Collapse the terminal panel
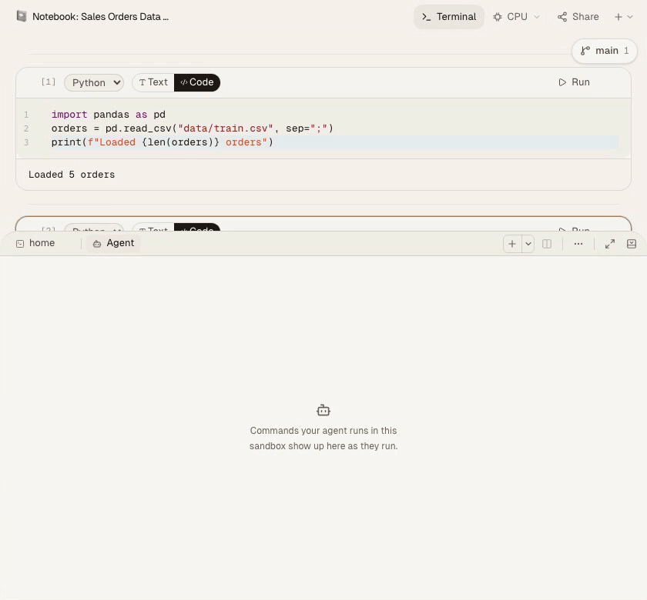647x600 pixels. pos(632,244)
